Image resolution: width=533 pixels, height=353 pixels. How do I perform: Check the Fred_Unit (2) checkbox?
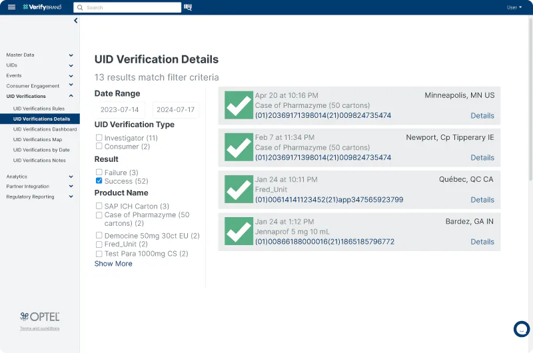99,244
